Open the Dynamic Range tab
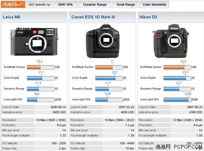This screenshot has height=151, width=204. 95,4
